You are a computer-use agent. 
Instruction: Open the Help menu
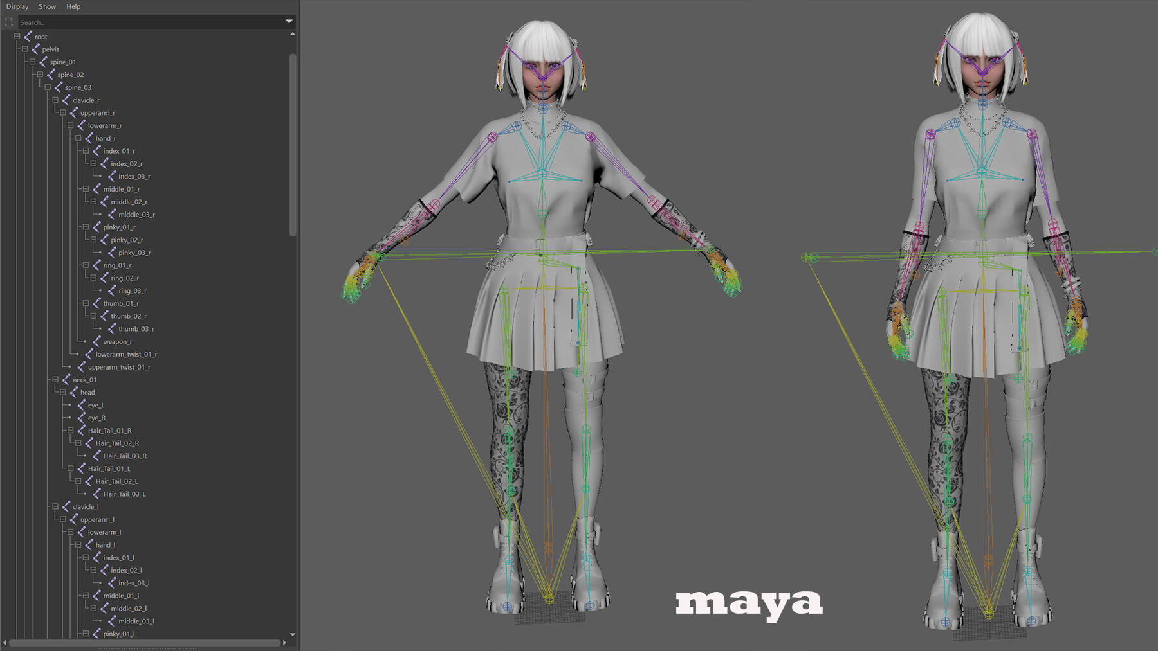(x=73, y=6)
